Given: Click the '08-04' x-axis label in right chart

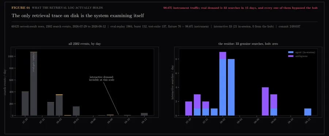Looking at the screenshot, I should click(x=239, y=121).
